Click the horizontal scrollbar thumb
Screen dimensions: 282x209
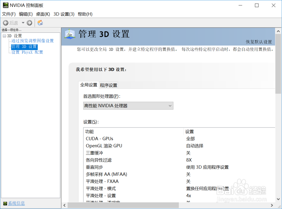(123, 205)
